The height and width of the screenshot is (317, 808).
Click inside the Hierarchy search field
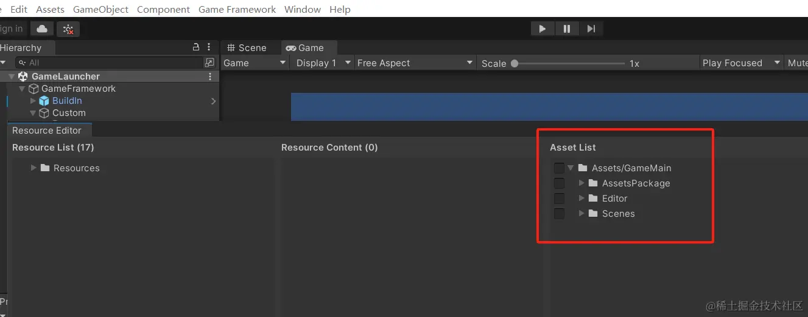coord(110,63)
